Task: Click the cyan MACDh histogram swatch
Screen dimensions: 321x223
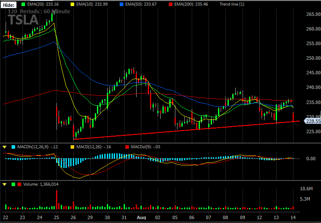Action: point(13,147)
